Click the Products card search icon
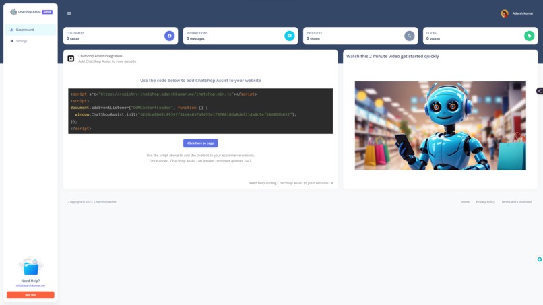The width and height of the screenshot is (543, 305). pyautogui.click(x=410, y=36)
